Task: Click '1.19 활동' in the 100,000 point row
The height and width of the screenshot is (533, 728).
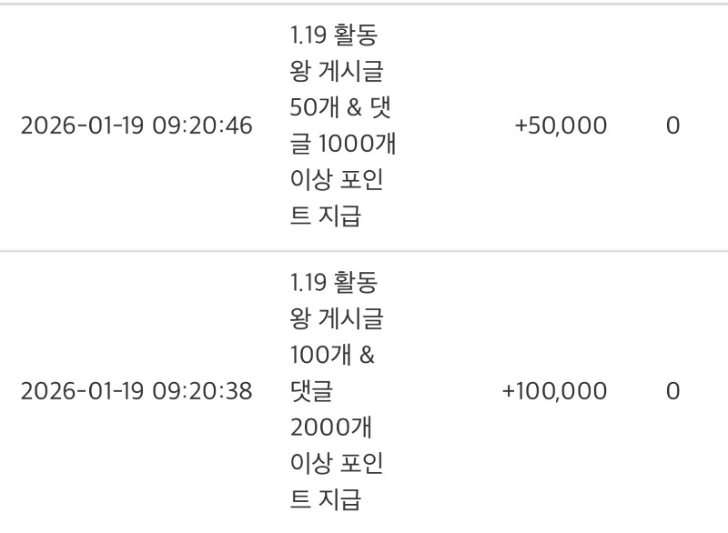Action: 334,283
